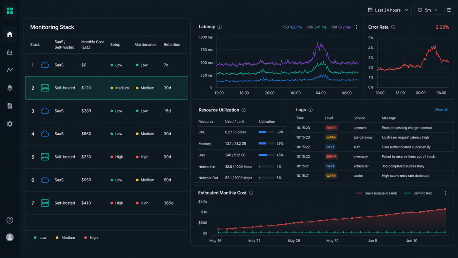Toggle P50 120 ms latency series
458x258 pixels.
292,27
